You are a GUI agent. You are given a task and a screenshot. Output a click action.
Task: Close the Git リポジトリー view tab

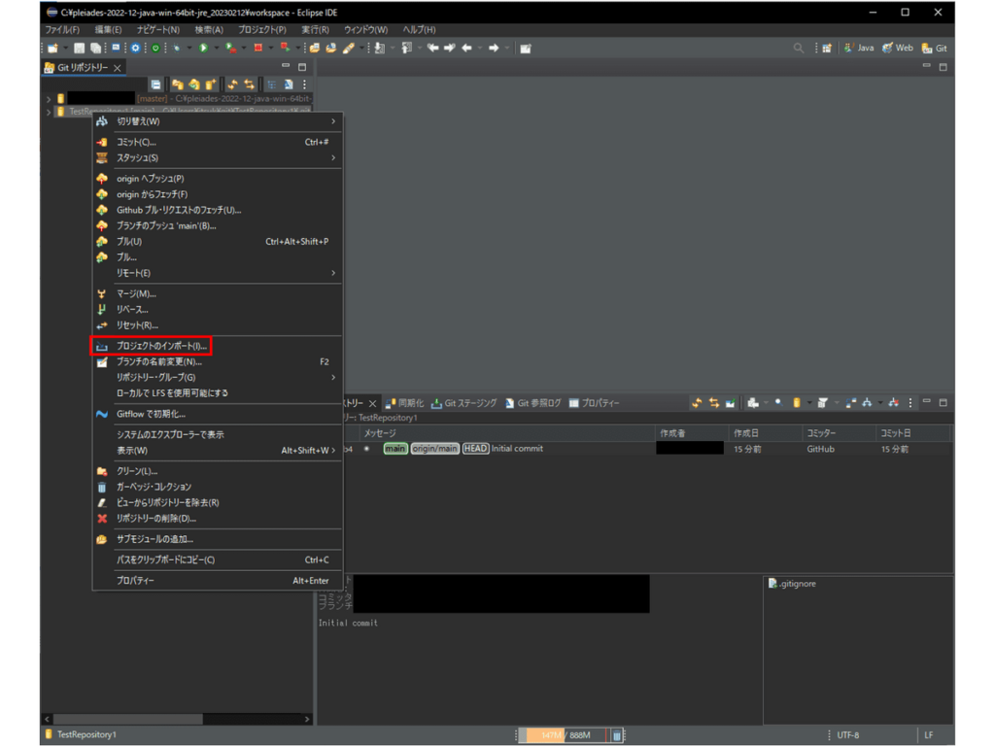coord(118,68)
